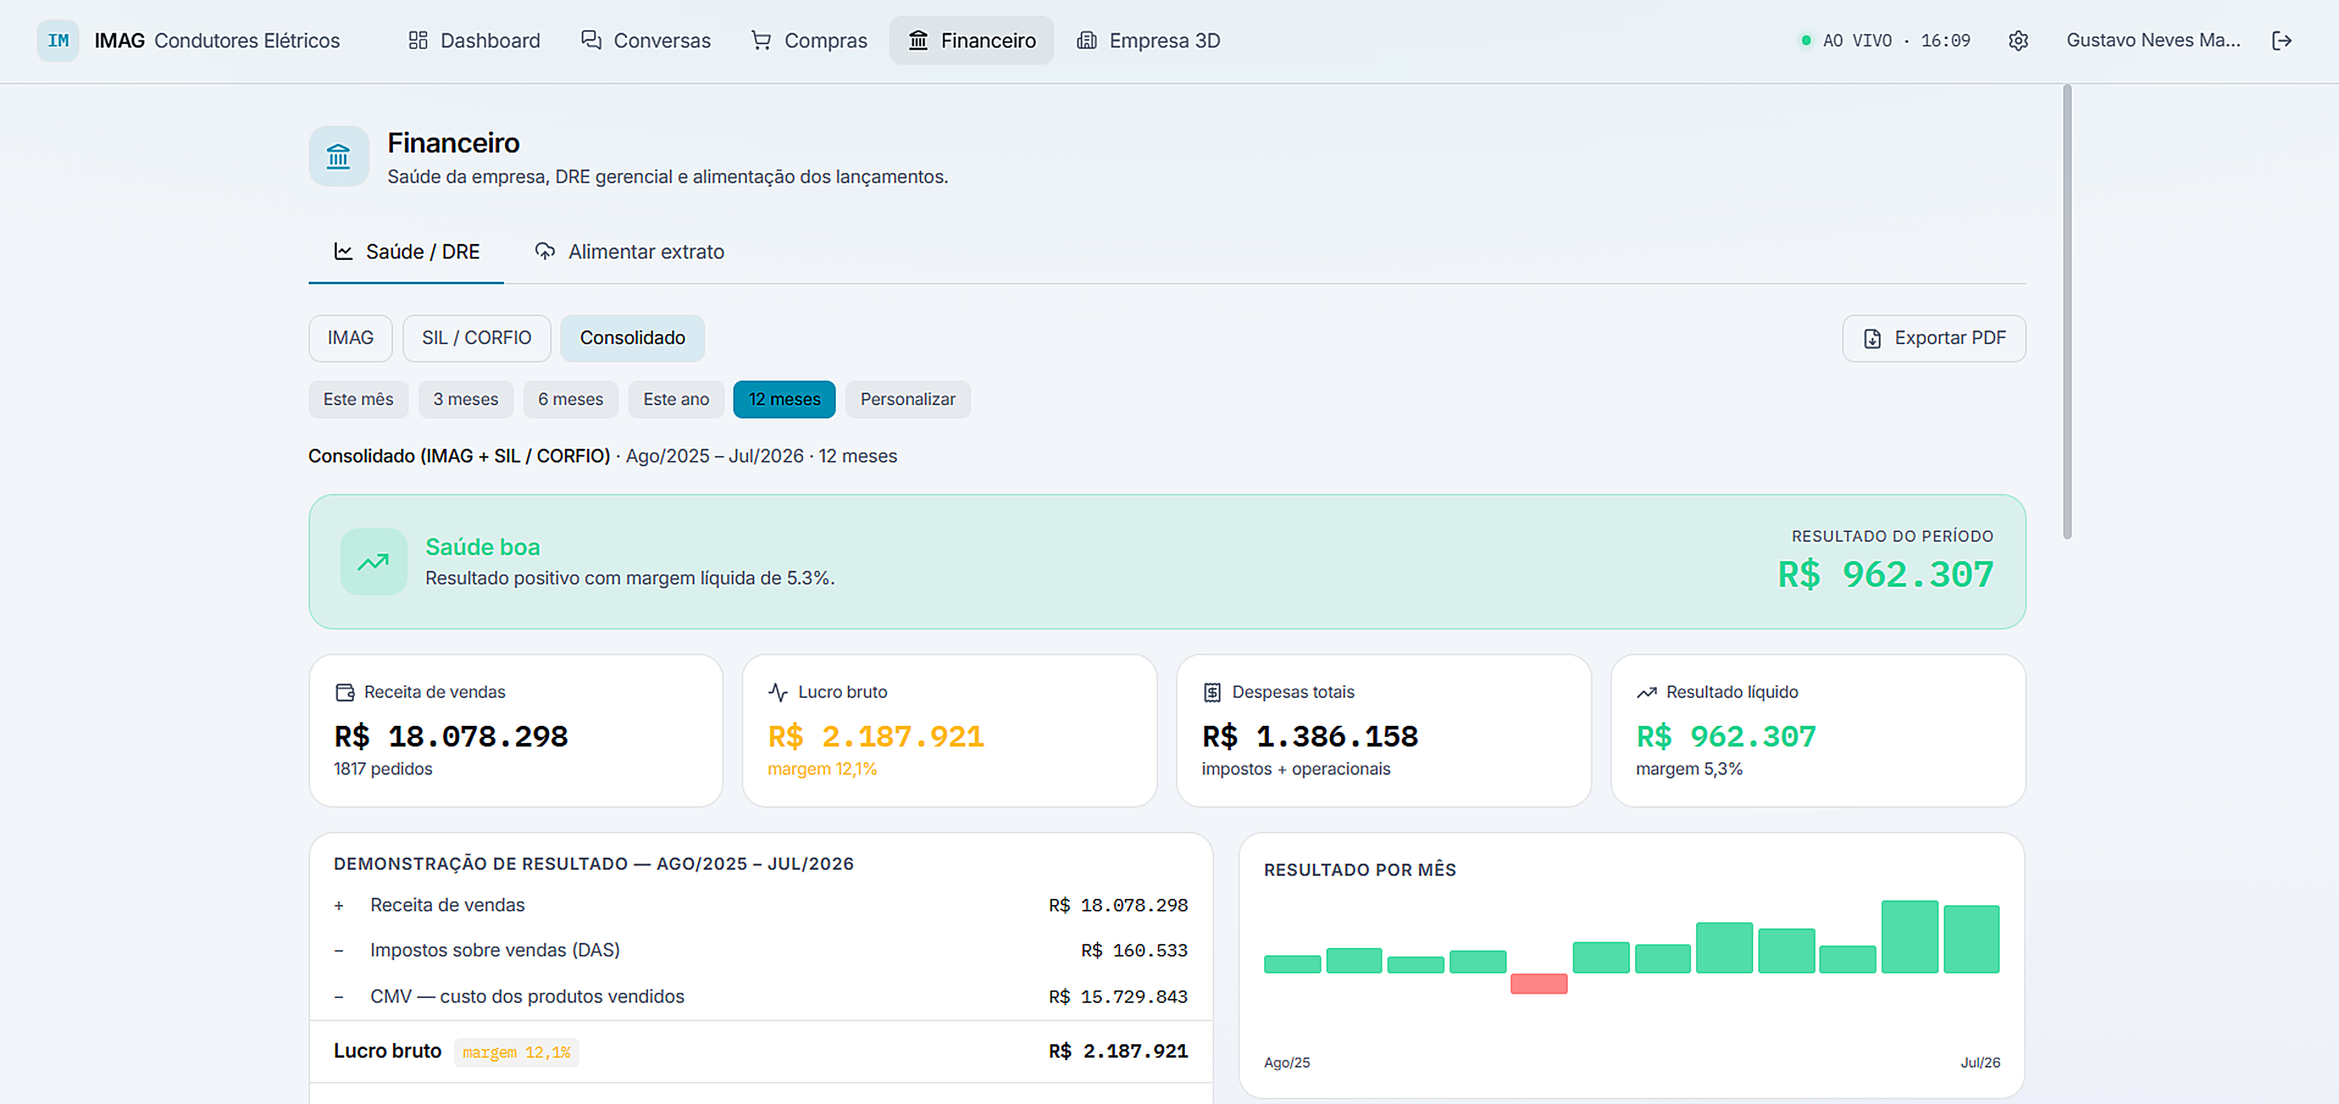Click the red negative month bar

click(1538, 983)
